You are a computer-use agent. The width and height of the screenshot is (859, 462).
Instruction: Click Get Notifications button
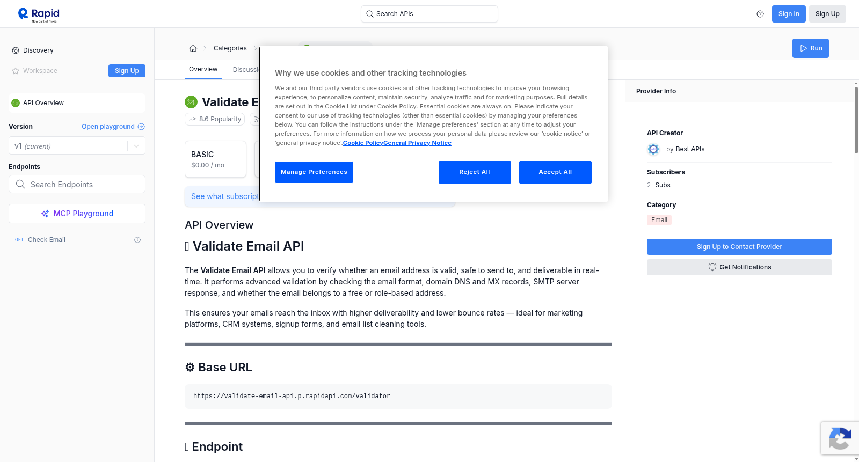coord(739,267)
